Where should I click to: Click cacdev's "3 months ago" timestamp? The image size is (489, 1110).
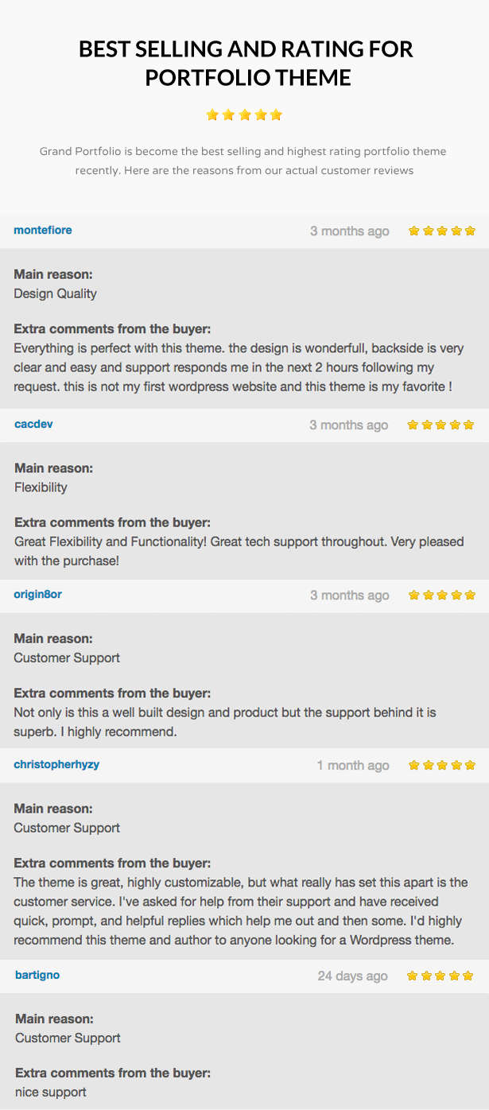click(349, 425)
